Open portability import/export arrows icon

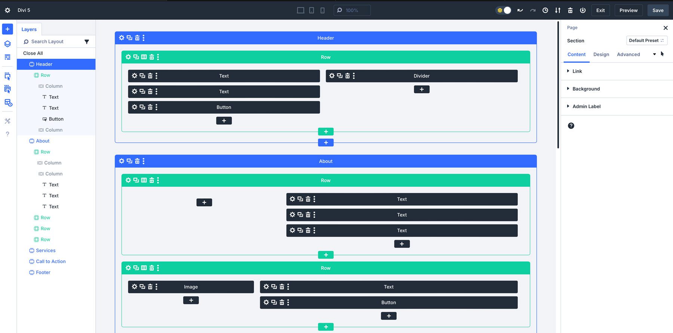[557, 10]
